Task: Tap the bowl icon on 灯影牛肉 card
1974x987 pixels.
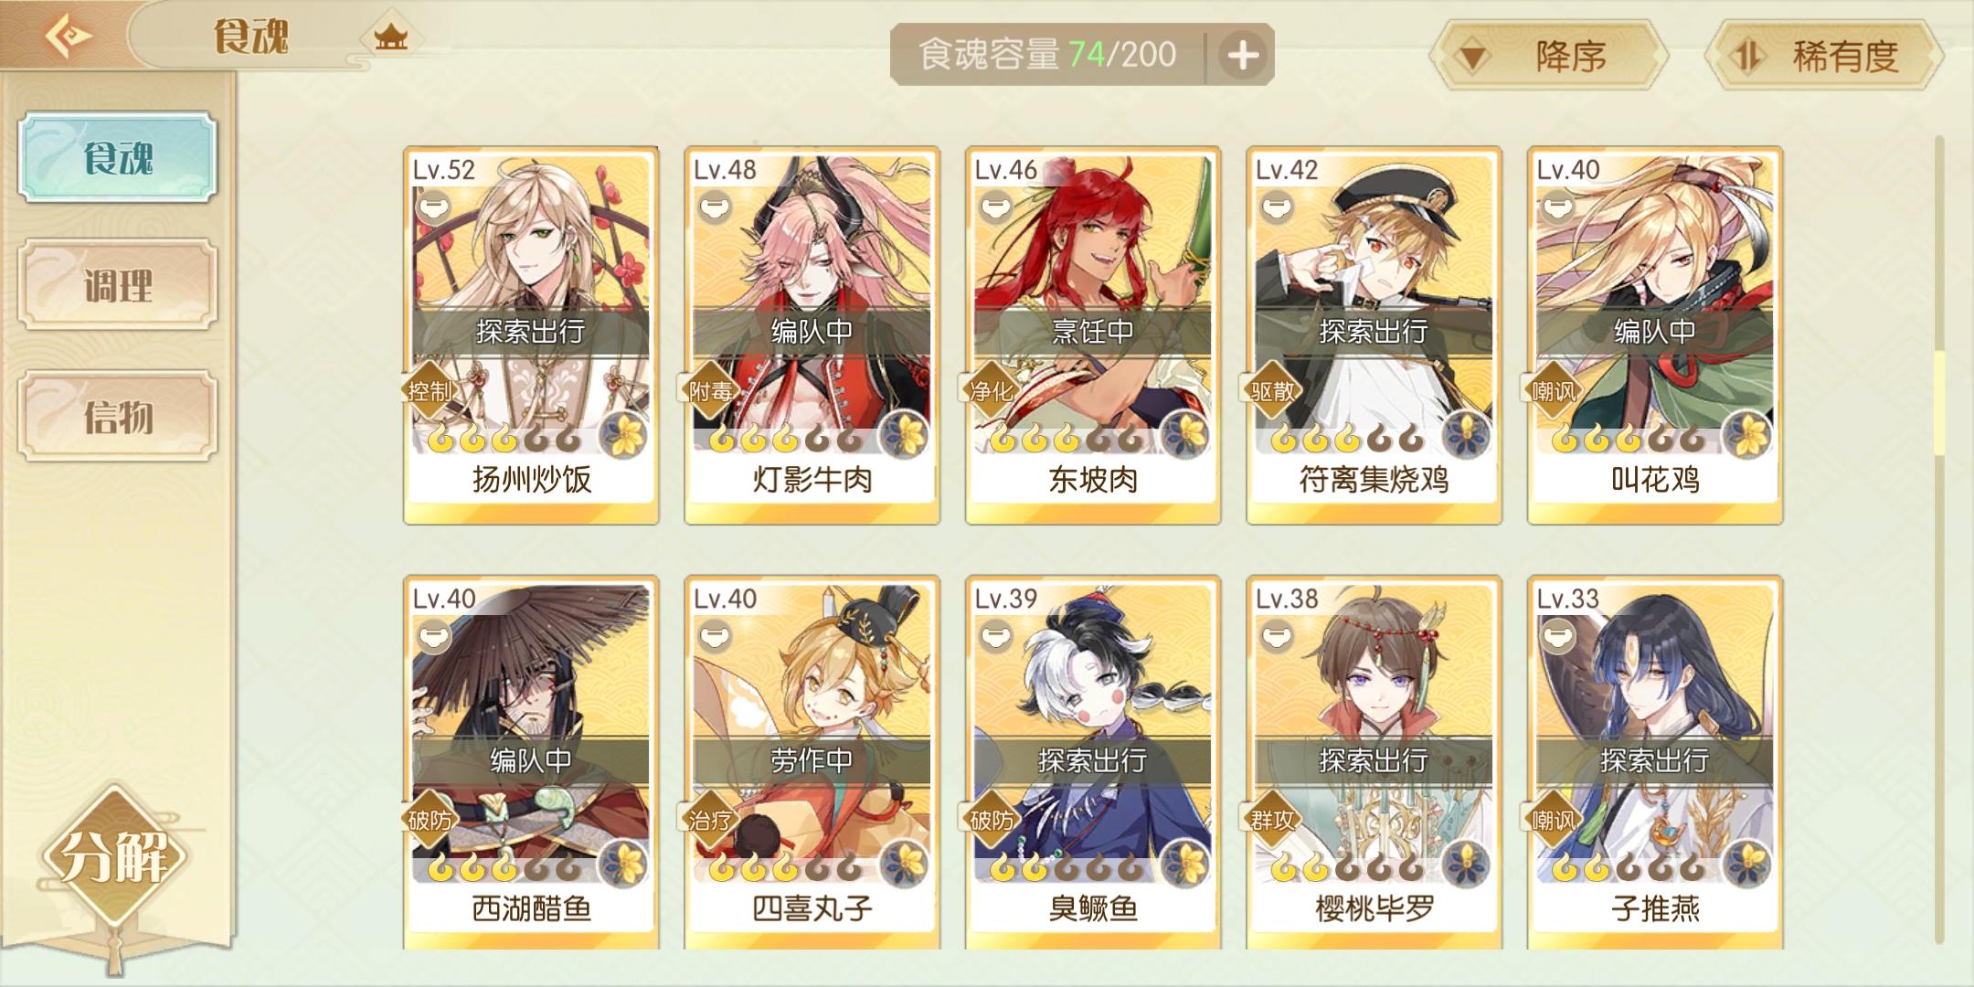Action: (x=714, y=207)
